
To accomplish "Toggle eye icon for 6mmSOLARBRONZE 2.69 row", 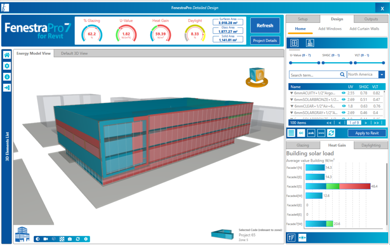I will click(344, 99).
